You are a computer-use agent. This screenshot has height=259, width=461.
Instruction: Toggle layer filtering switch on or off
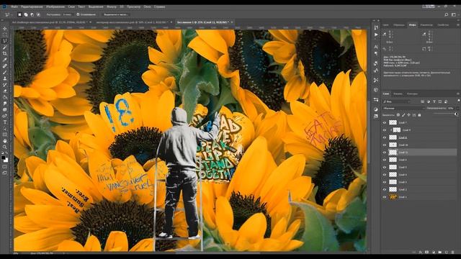[x=458, y=101]
